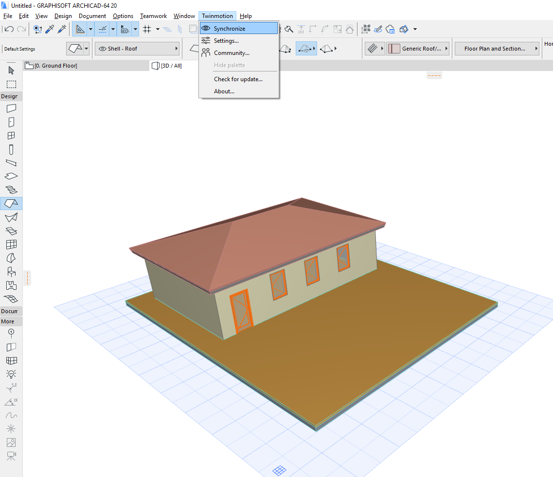Open Community... in Twinmotion menu
553x477 pixels.
click(x=239, y=53)
